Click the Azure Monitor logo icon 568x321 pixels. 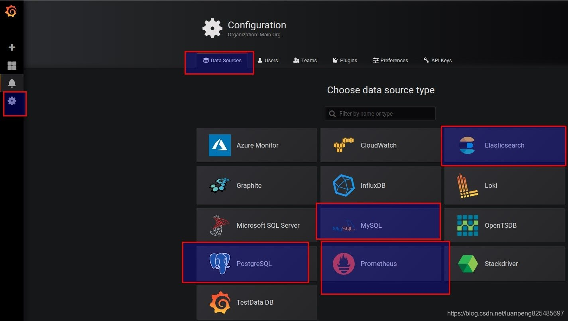[x=220, y=145]
